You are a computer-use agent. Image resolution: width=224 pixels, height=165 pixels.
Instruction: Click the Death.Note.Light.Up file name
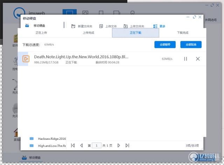pyautogui.click(x=81, y=57)
